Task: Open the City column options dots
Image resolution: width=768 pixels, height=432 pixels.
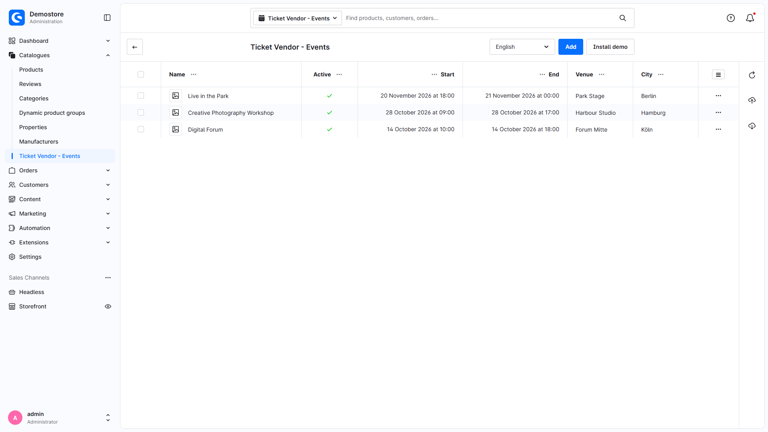Action: (x=661, y=74)
